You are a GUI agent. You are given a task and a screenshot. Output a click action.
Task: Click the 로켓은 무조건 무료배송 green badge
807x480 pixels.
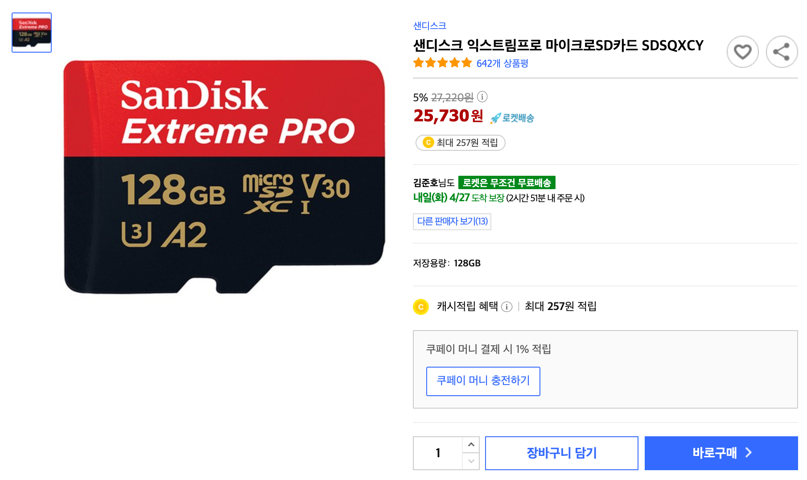tap(507, 182)
